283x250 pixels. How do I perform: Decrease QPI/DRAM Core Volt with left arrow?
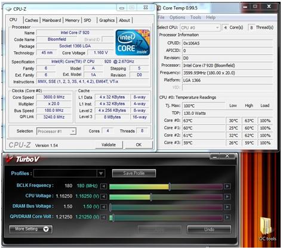[103, 217]
